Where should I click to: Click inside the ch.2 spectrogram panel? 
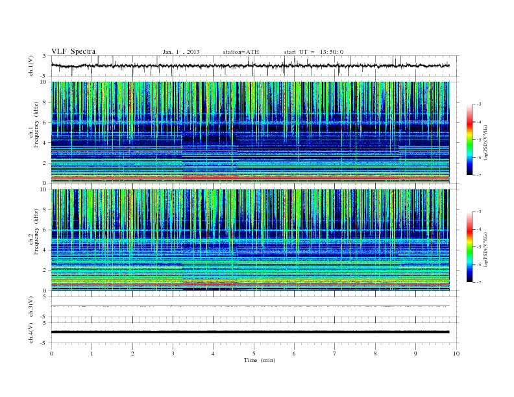click(x=250, y=240)
